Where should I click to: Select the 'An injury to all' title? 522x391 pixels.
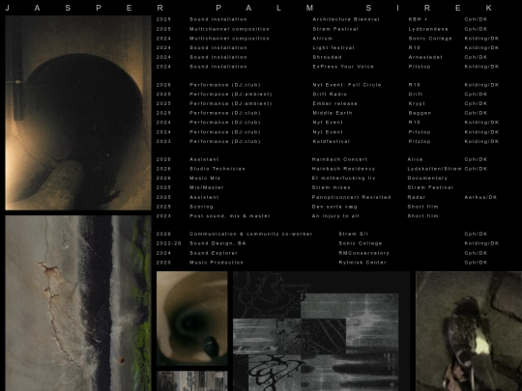335,216
